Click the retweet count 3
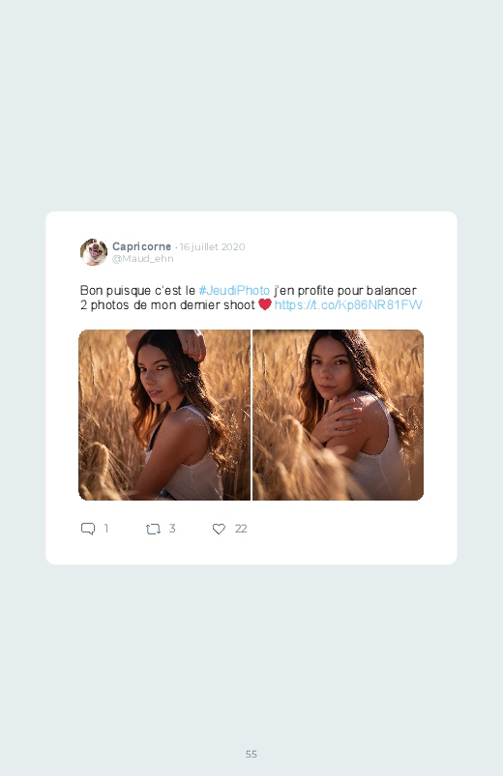 [x=172, y=528]
